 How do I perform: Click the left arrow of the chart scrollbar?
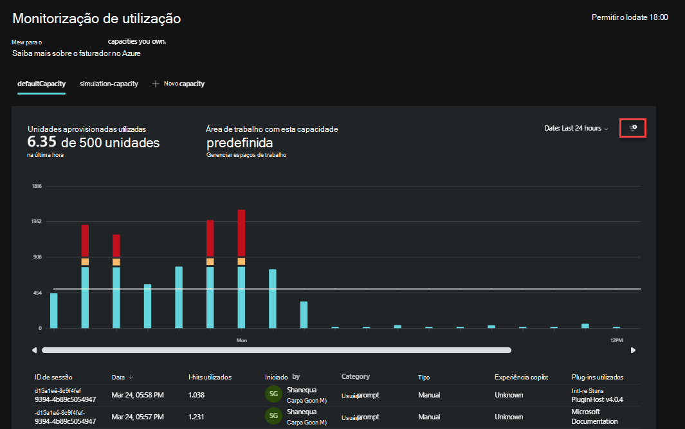tap(34, 350)
